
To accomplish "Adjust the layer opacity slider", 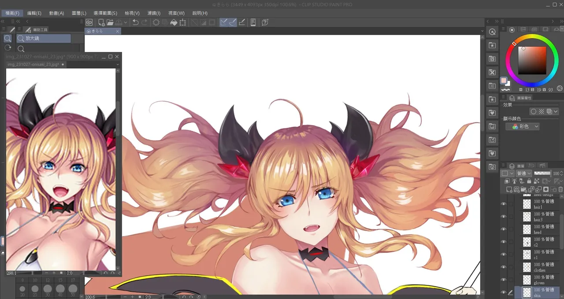I will click(x=542, y=173).
